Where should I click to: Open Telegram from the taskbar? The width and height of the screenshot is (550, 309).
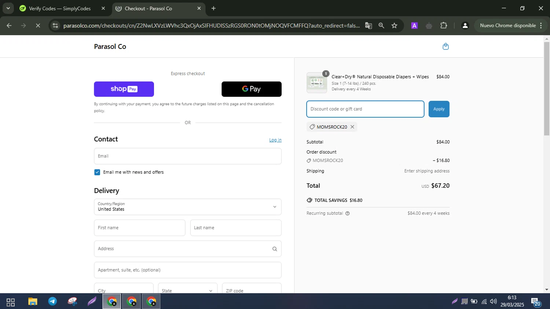(x=52, y=302)
